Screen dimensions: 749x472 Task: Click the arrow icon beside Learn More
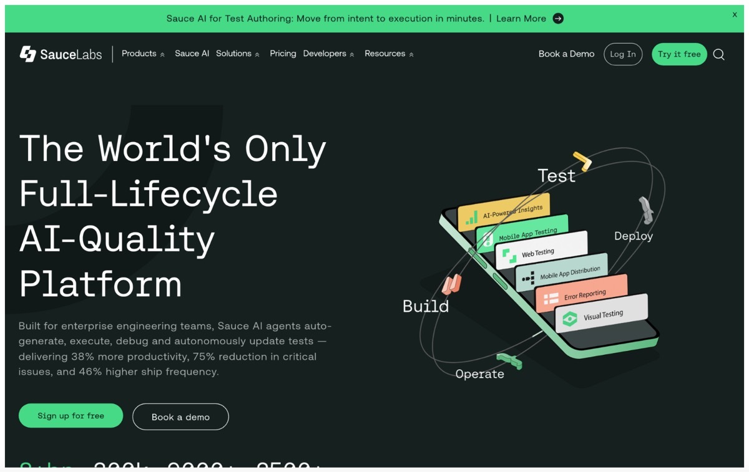point(559,19)
